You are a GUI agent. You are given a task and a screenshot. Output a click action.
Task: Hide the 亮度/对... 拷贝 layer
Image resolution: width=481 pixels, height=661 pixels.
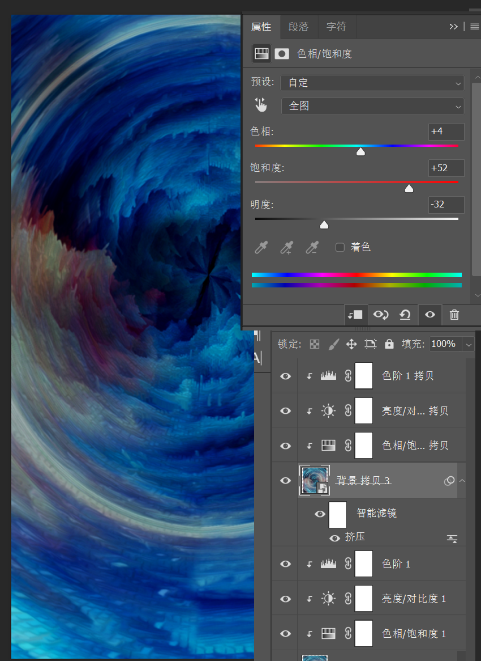pos(285,411)
